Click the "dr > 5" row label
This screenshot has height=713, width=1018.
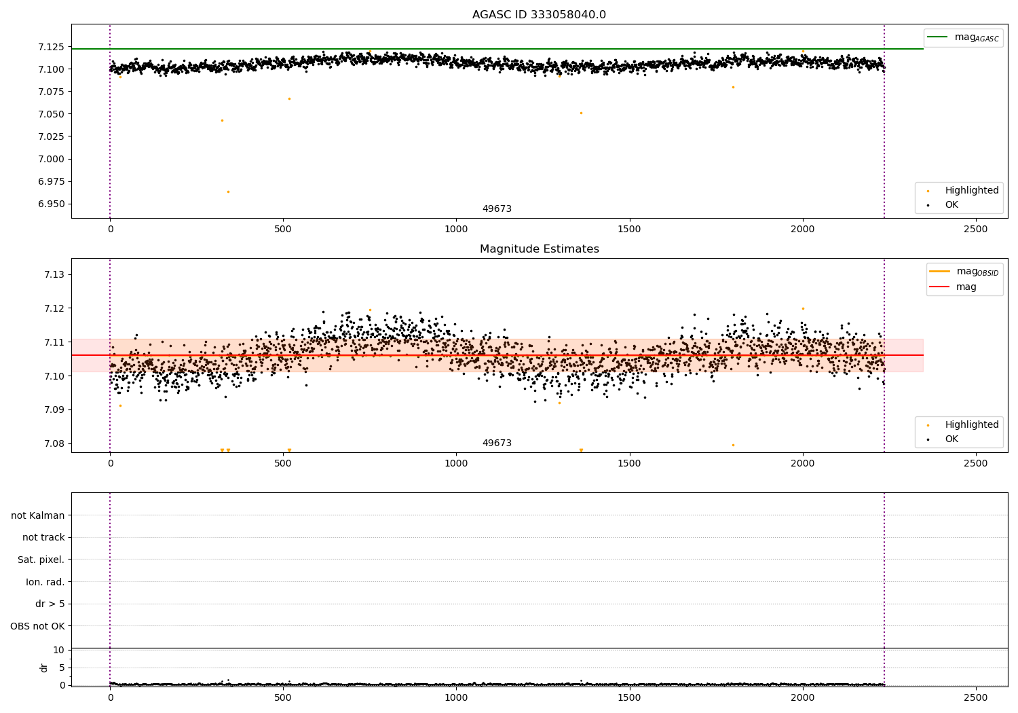[x=50, y=604]
